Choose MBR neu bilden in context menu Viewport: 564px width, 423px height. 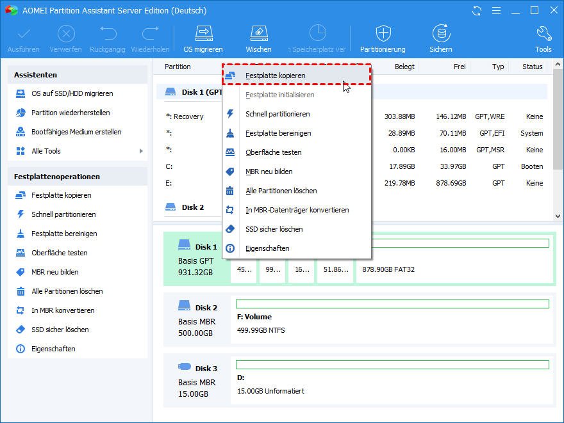pos(297,172)
